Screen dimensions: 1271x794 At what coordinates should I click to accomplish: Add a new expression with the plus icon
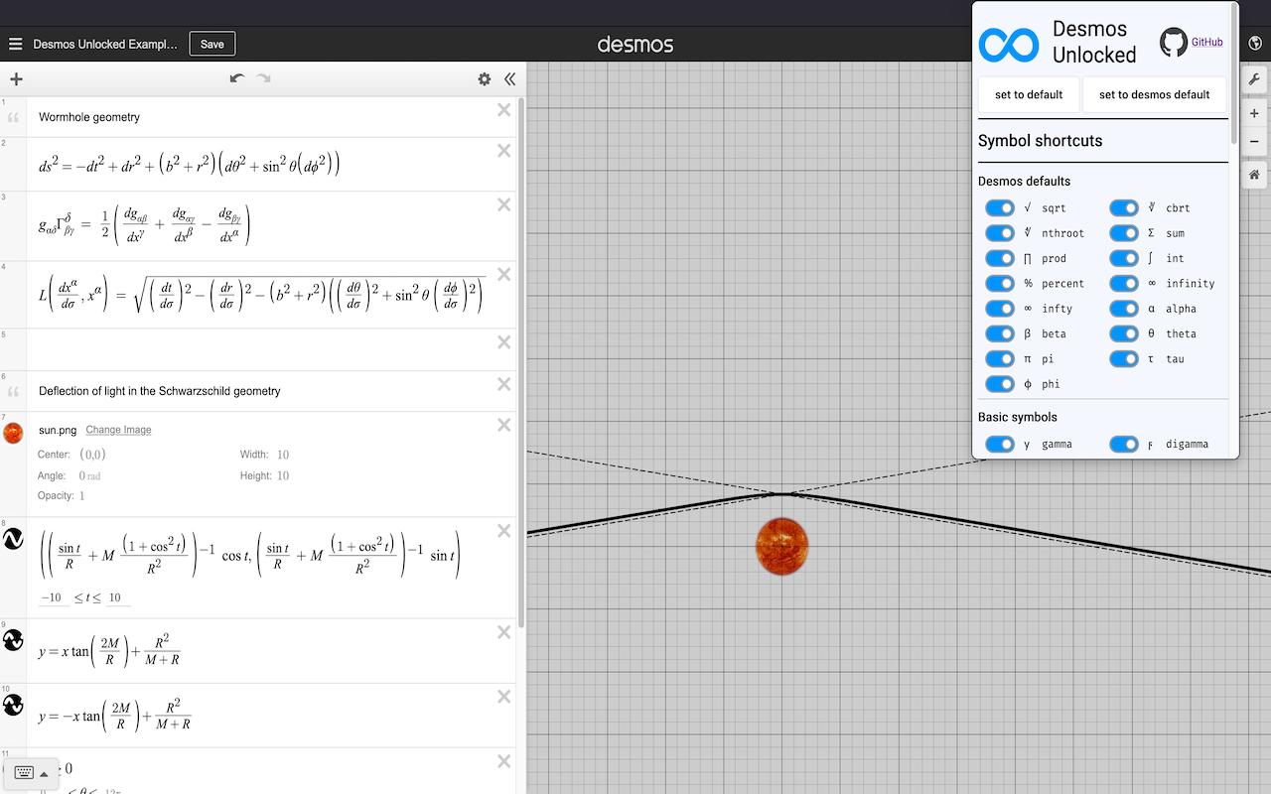pos(16,78)
